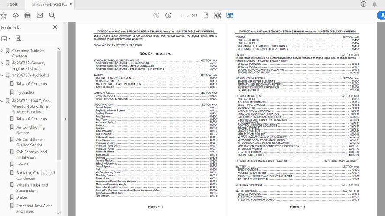Click the AIR INDUCTION SYSTEM contents entry
The height and width of the screenshot is (216, 385).
coord(297,79)
